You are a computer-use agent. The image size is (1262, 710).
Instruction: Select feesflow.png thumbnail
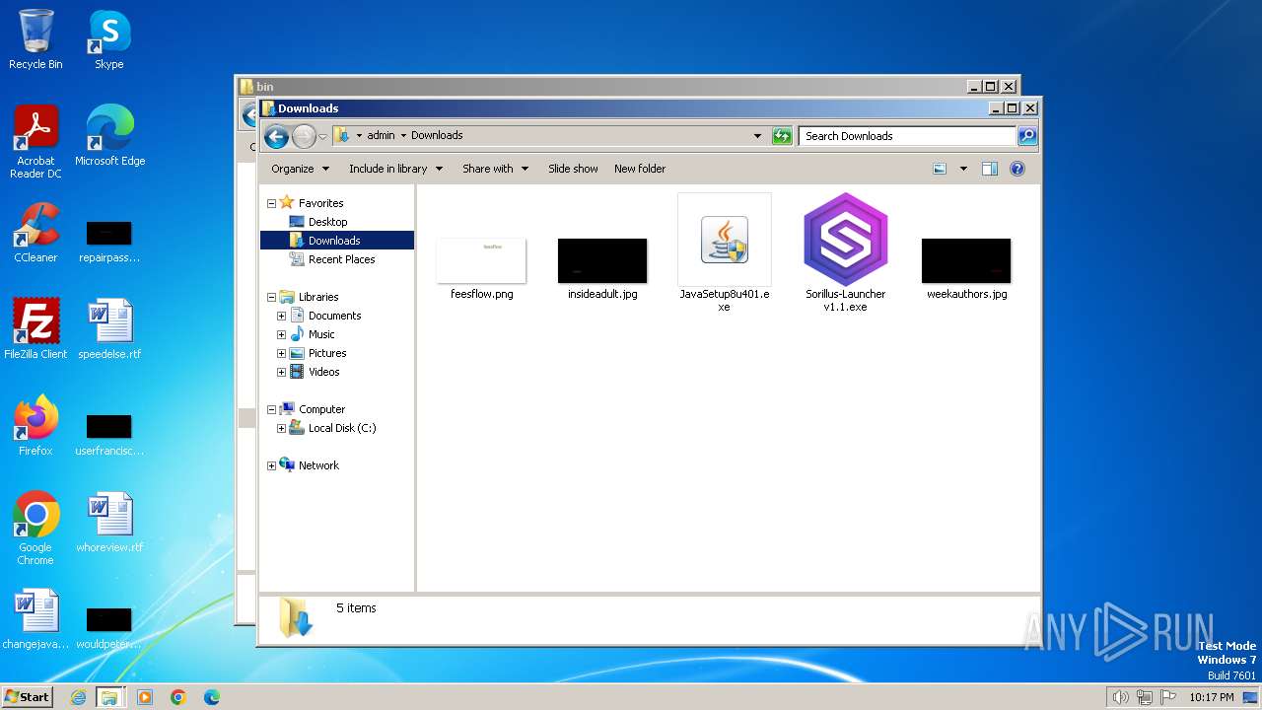pos(482,268)
